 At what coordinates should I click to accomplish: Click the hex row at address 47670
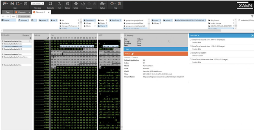point(74,46)
